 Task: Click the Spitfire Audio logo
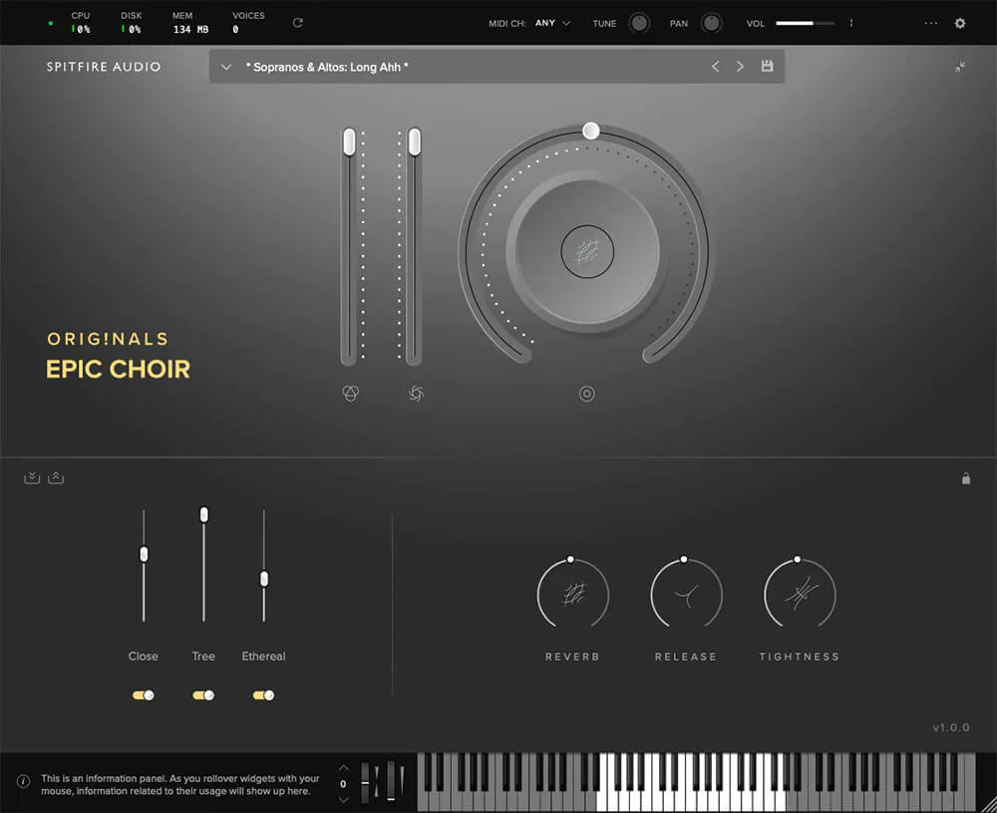tap(104, 67)
